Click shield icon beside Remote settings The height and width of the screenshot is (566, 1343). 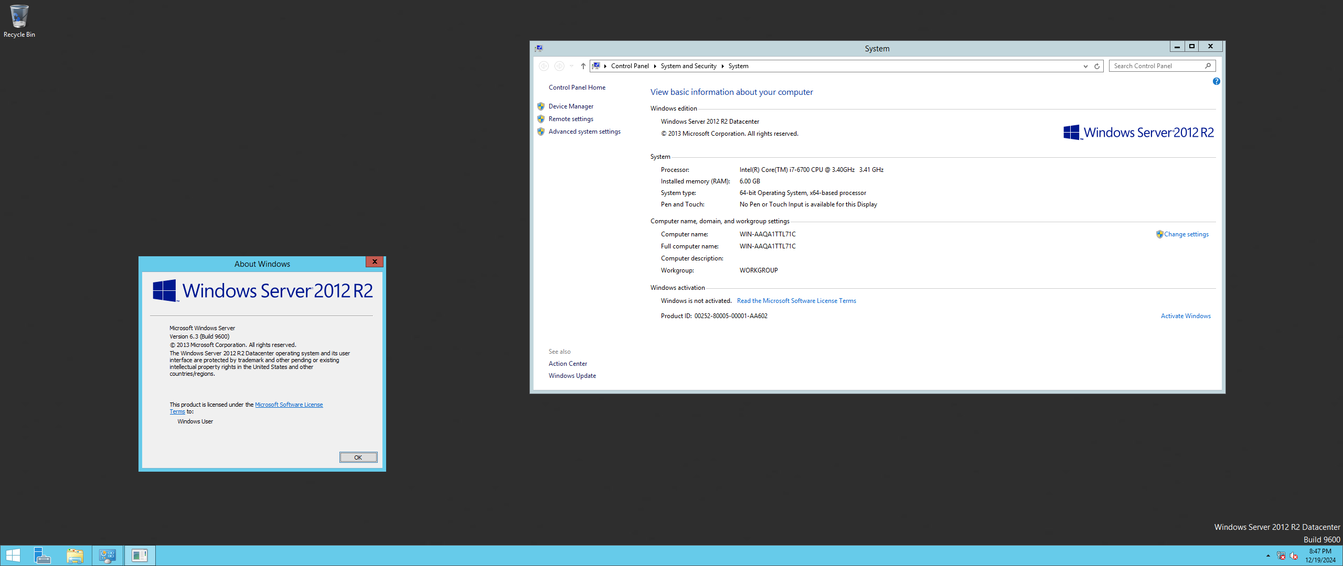(x=541, y=119)
